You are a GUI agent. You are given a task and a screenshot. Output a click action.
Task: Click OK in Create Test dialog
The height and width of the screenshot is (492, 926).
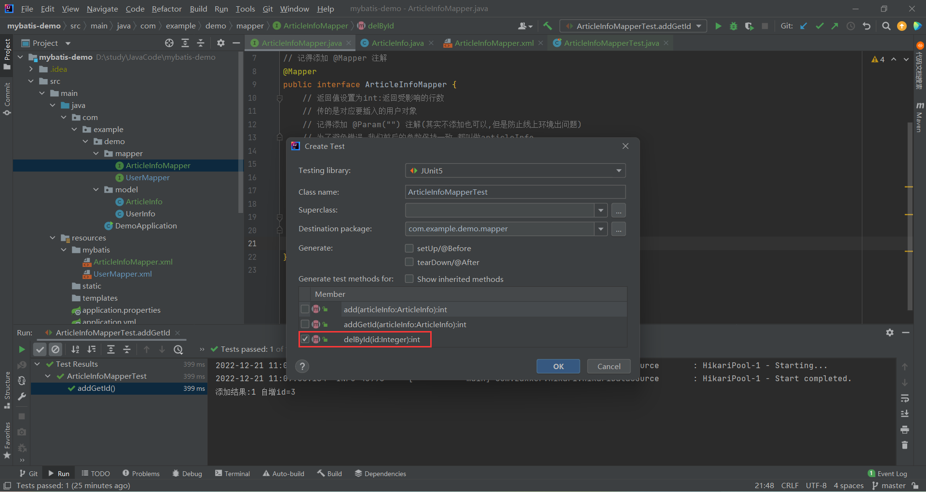[558, 366]
